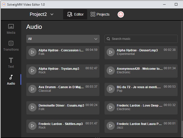Click the Jazz genre label

coord(120,127)
